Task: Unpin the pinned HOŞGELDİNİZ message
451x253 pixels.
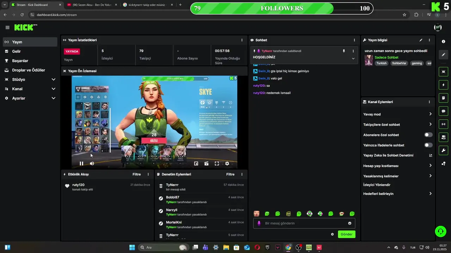Action: (x=344, y=51)
